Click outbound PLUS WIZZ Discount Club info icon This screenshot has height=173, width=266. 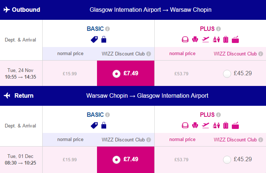click(261, 54)
